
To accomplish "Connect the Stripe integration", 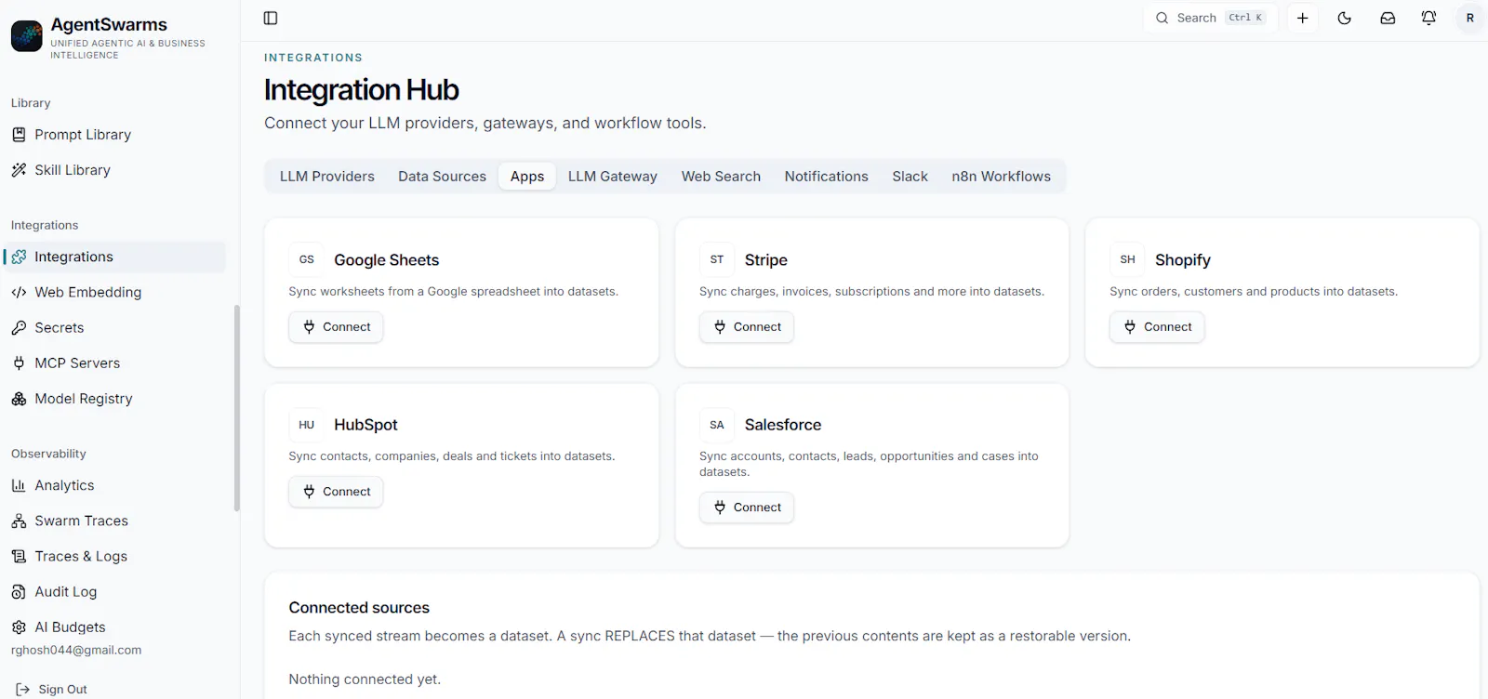I will [x=747, y=327].
